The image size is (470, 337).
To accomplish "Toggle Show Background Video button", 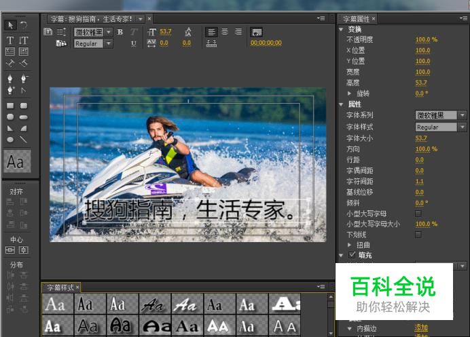I will tap(256, 32).
